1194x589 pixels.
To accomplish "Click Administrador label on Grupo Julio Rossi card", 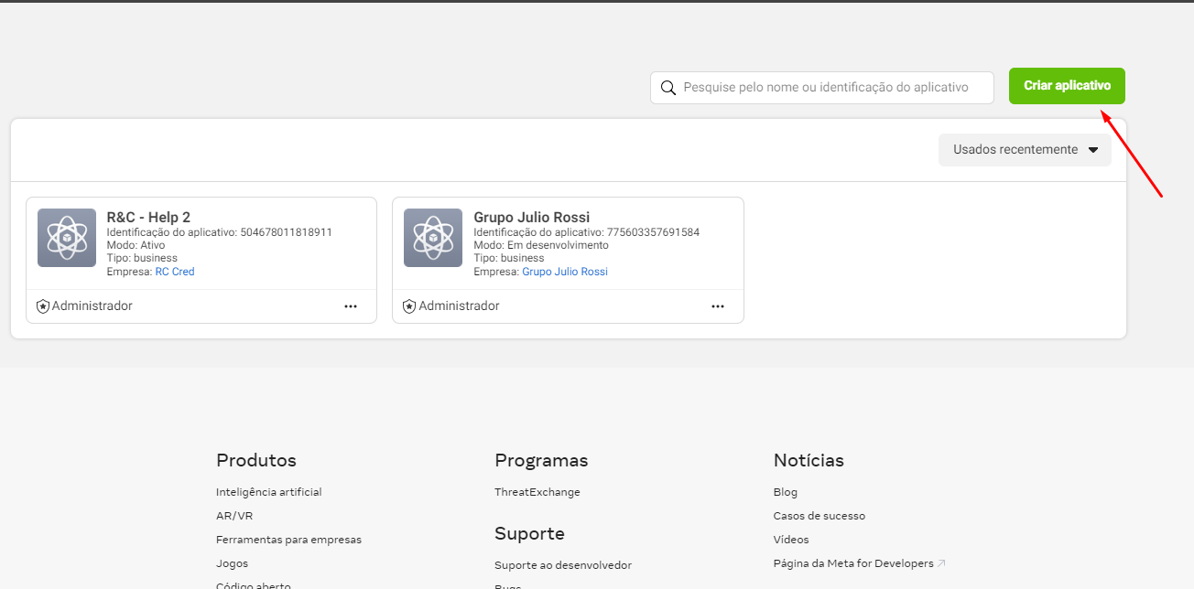I will (460, 306).
